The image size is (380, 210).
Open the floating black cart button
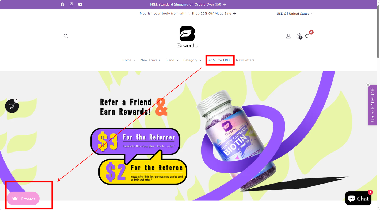coord(12,106)
